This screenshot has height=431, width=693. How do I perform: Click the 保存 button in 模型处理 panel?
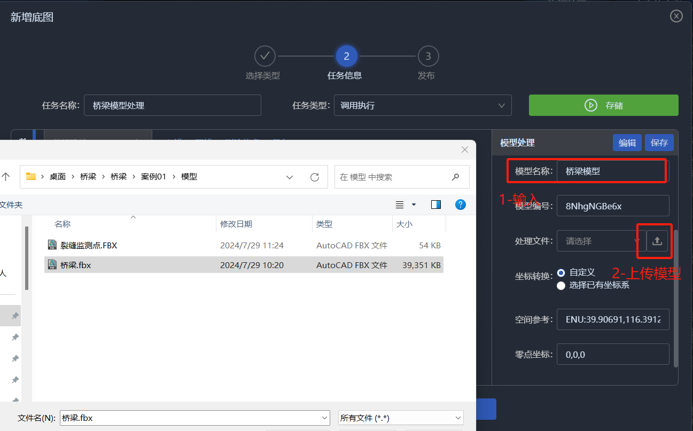click(x=659, y=143)
